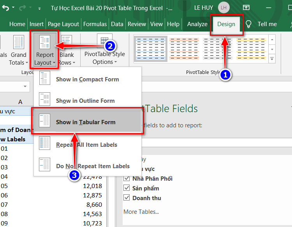Click the style gallery up arrow
The image size is (292, 227).
coord(272,40)
